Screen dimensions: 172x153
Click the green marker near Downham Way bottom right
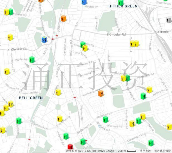(151, 143)
